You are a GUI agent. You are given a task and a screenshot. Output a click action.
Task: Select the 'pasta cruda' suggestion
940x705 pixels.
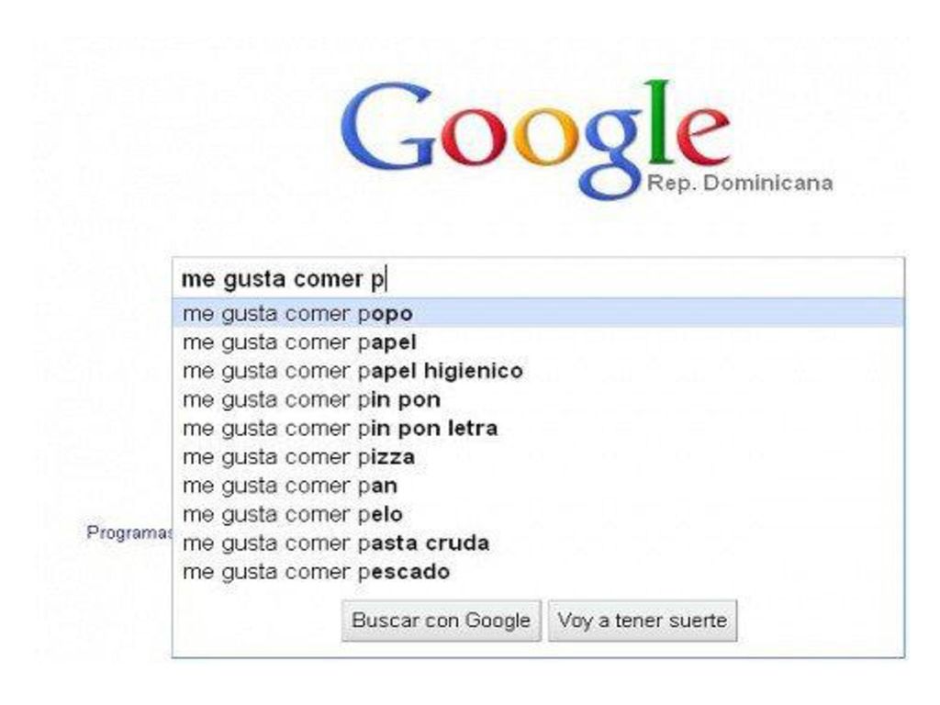coord(538,543)
